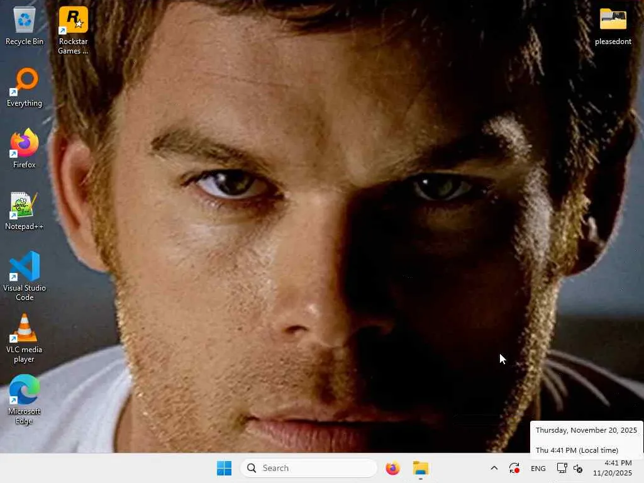Open the network status tray icon

click(562, 468)
